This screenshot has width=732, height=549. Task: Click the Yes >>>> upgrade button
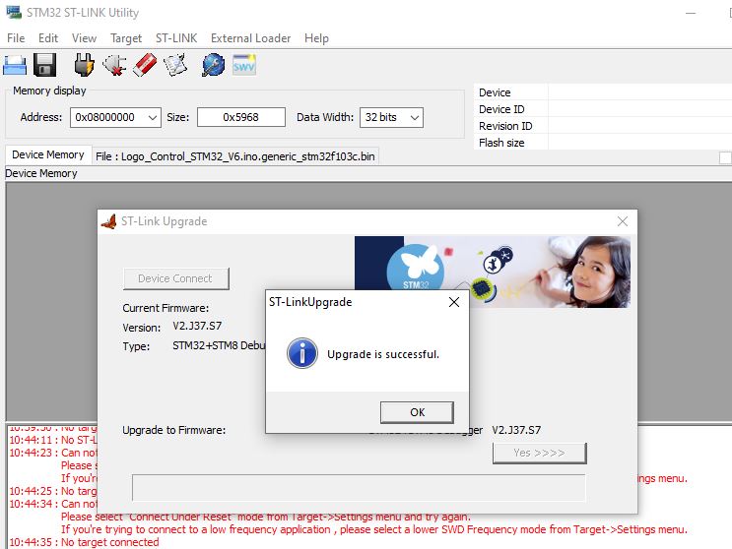(x=539, y=453)
